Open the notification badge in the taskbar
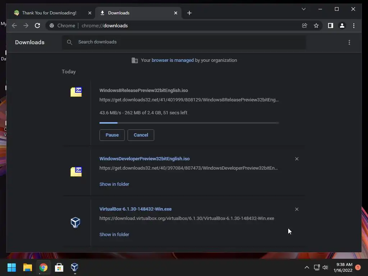 point(358,267)
